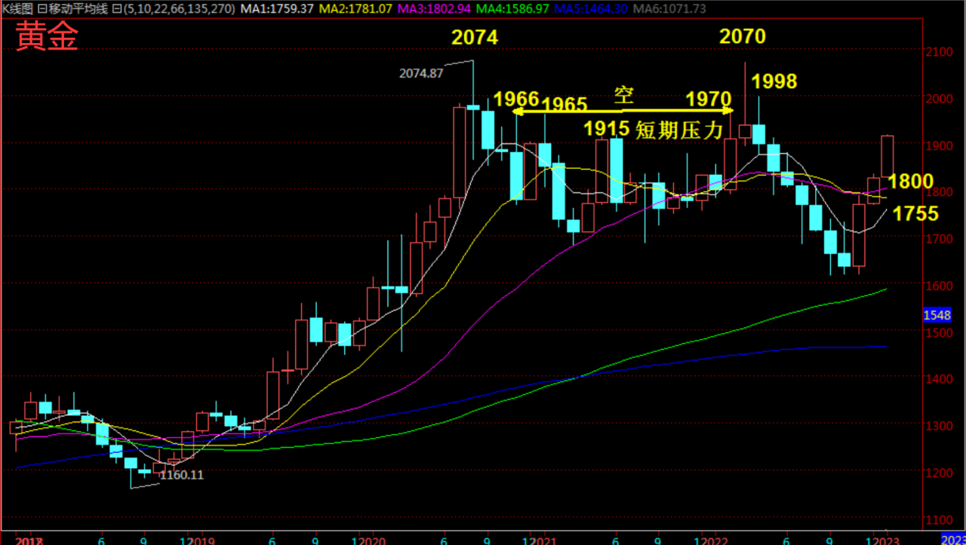
Task: Select the yellow 1966 annotation
Action: tap(516, 100)
